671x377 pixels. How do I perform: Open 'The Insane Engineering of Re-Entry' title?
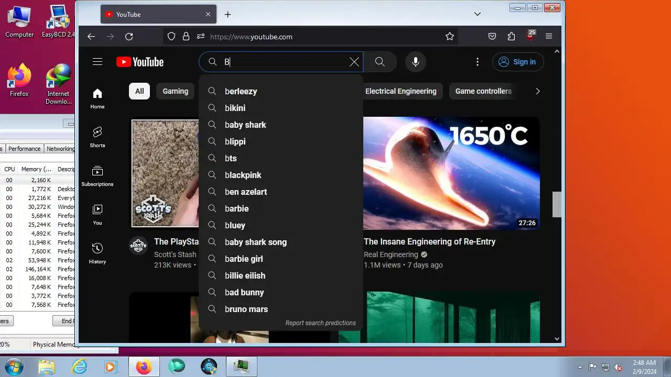(x=429, y=241)
